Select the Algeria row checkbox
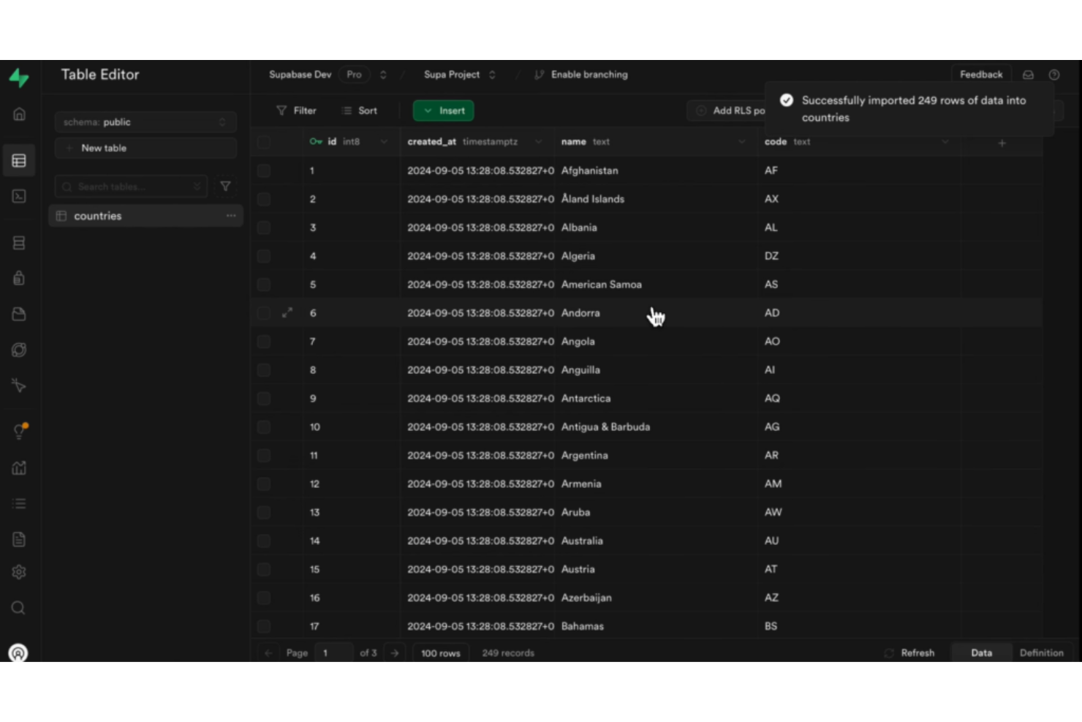The width and height of the screenshot is (1082, 722). click(x=264, y=256)
